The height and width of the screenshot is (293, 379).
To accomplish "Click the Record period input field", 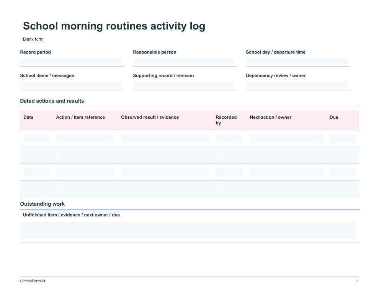I will click(x=71, y=62).
